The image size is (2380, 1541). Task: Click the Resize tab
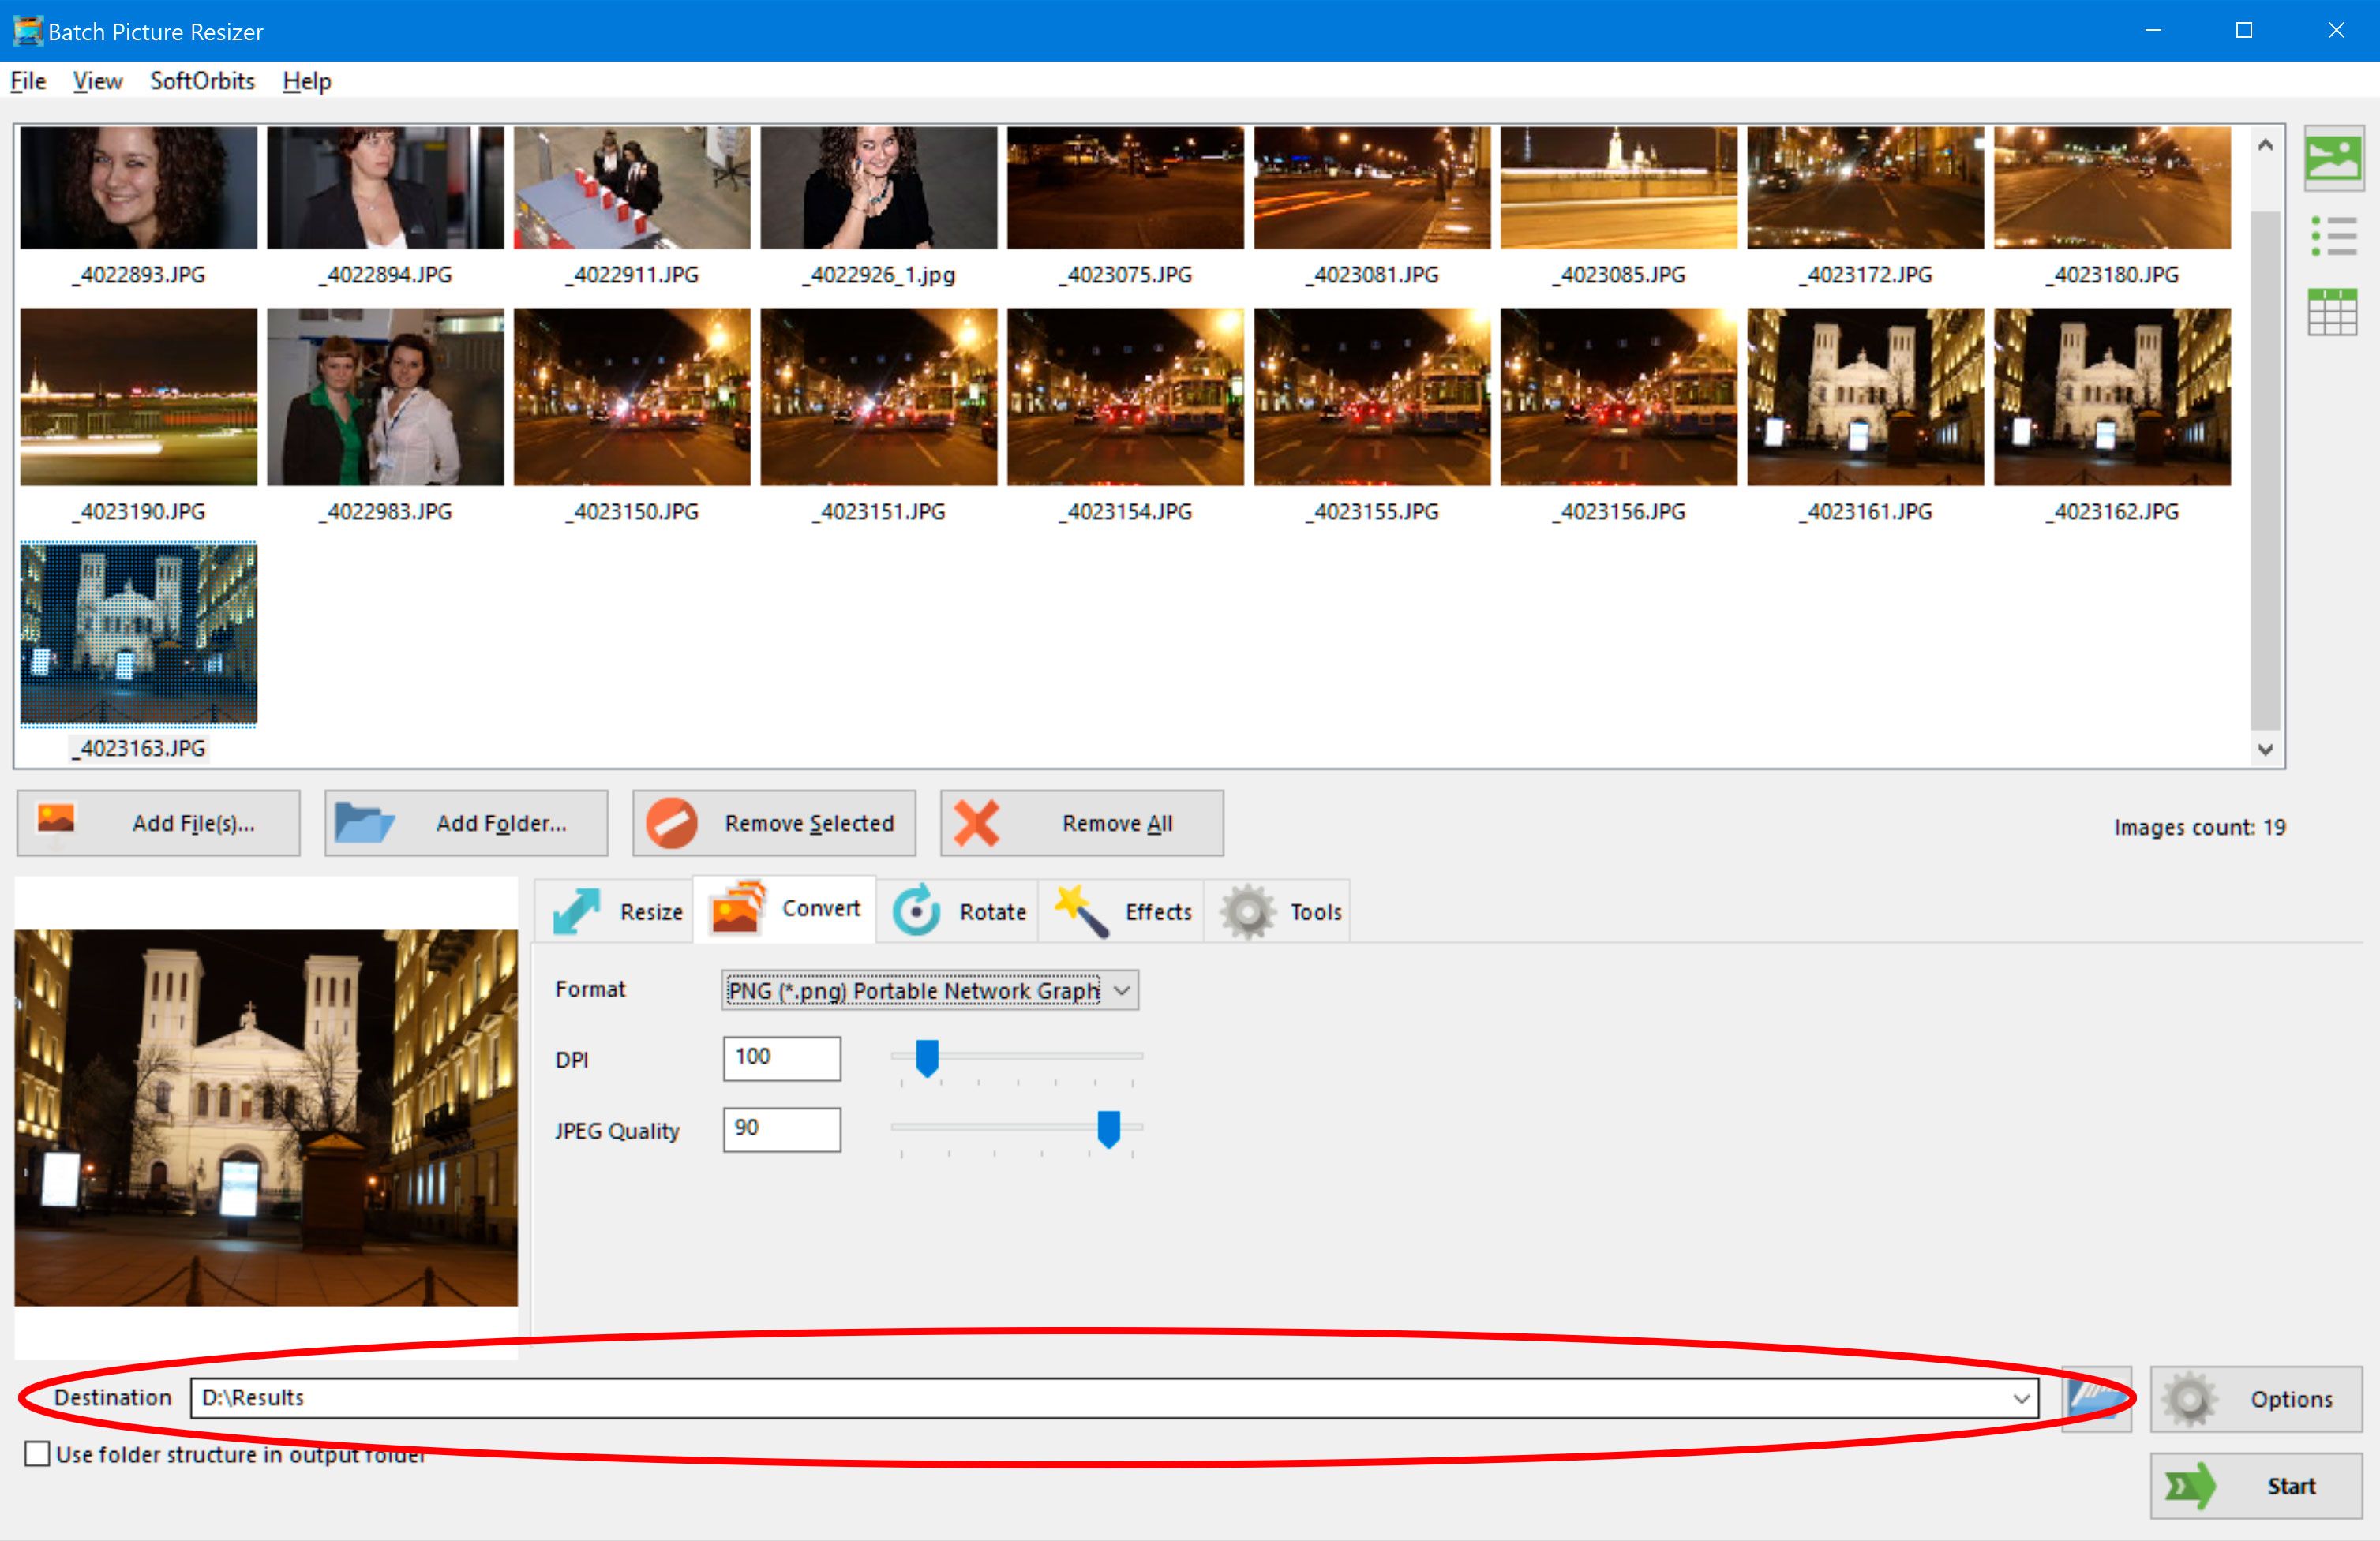click(x=620, y=910)
